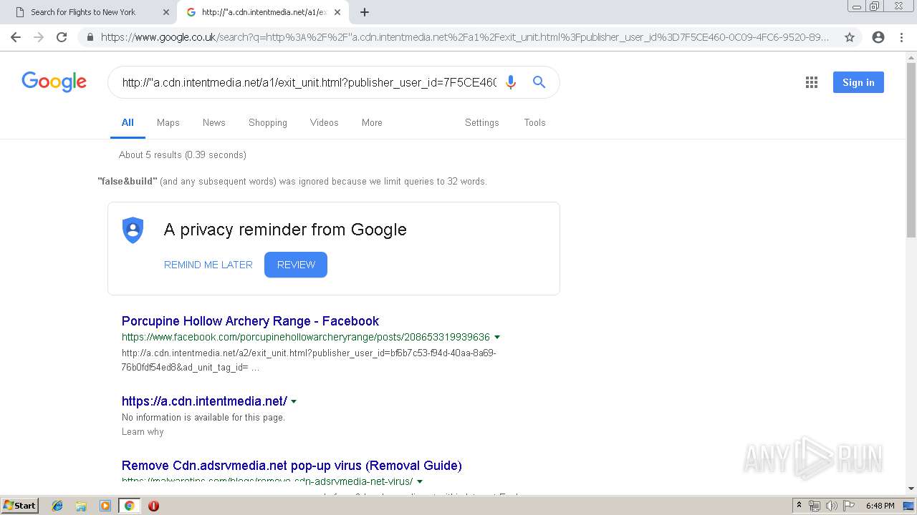Open the volume speaker tray icon
The image size is (917, 515).
coord(831,506)
